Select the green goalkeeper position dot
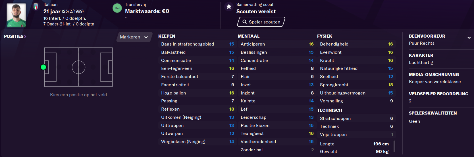This screenshot has width=474, height=157. (x=43, y=67)
